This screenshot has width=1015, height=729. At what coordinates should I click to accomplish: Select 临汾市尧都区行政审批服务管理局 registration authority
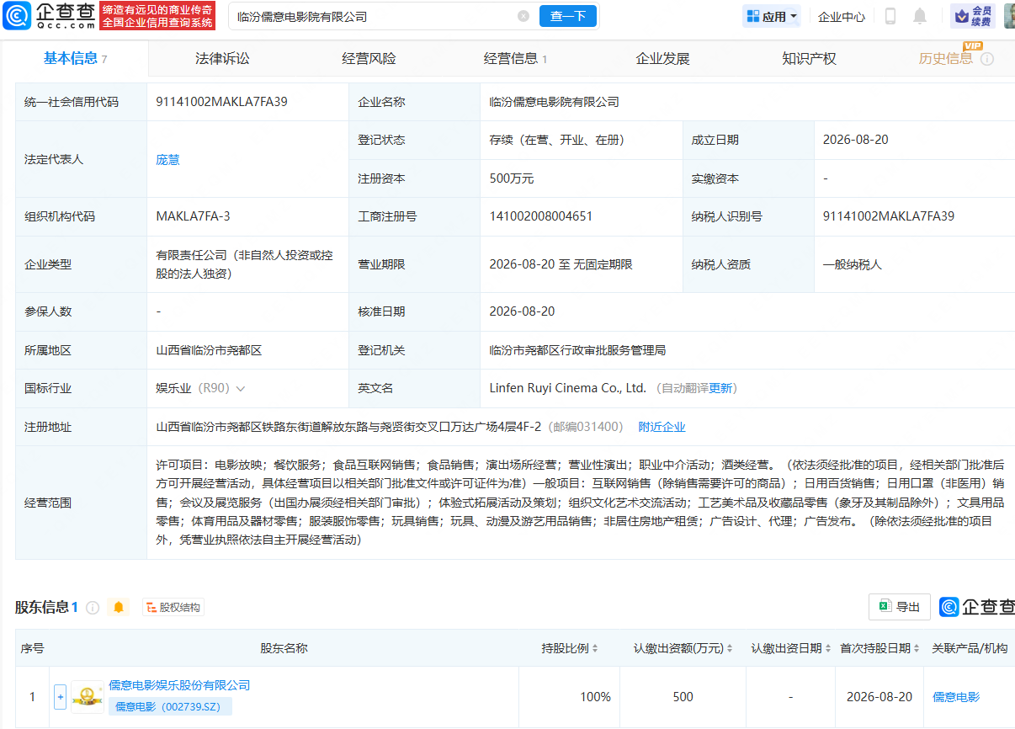tap(577, 350)
